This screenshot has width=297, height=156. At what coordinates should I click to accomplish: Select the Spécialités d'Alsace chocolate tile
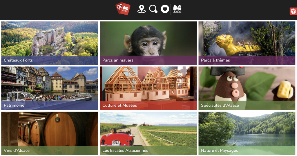[x=247, y=88]
